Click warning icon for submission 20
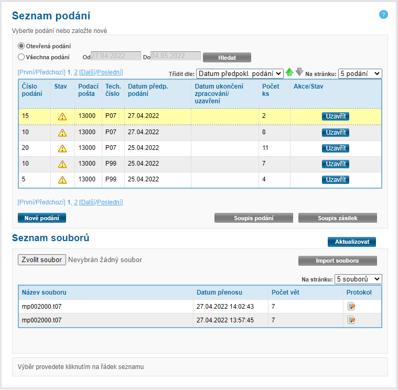This screenshot has height=390, width=398. (62, 148)
